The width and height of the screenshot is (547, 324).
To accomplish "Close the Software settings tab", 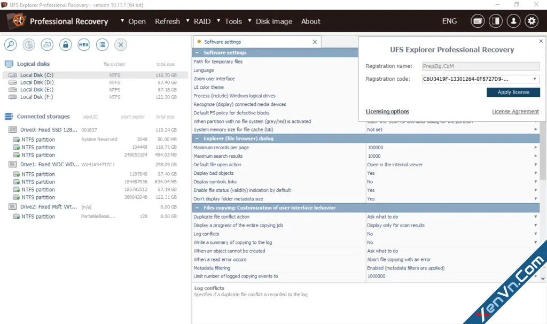I will click(x=315, y=42).
